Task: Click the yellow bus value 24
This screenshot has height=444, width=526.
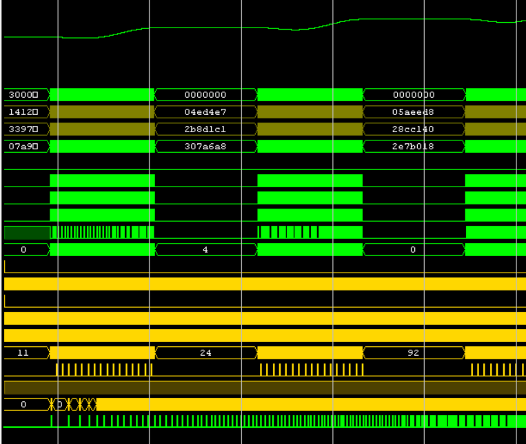Action: point(205,353)
